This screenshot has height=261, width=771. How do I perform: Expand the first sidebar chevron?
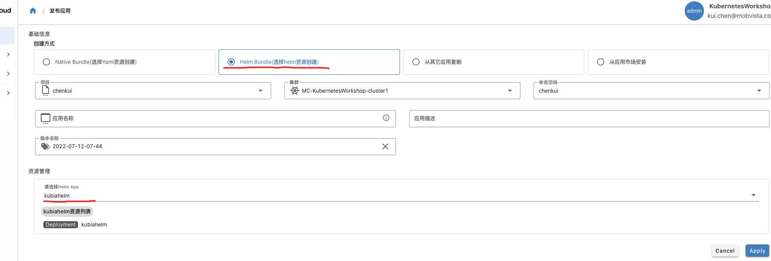click(x=8, y=54)
